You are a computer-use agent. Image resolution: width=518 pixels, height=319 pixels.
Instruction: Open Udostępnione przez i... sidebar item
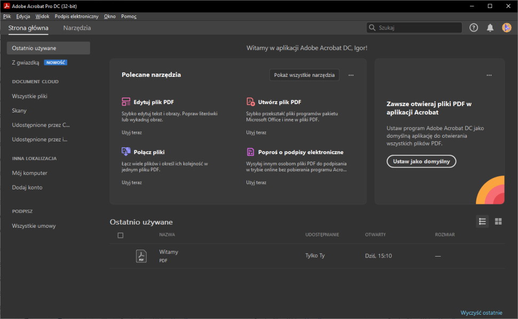(39, 139)
